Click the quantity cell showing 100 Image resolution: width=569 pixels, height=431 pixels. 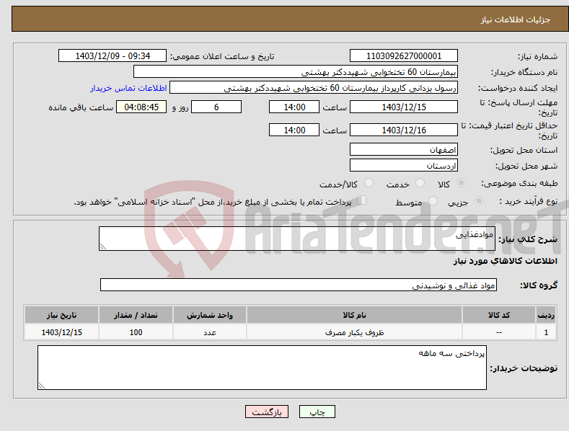pos(136,332)
